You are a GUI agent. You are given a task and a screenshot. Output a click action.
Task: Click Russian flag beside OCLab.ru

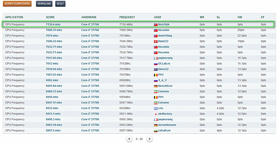click(x=156, y=64)
